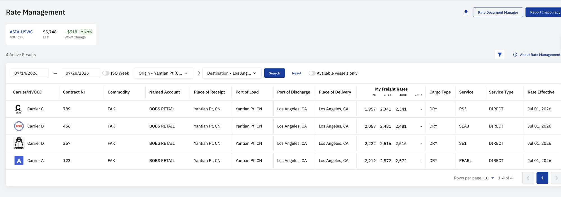Screen dimensions: 561x197
Task: Click the 1,957 rate value
Action: point(370,109)
